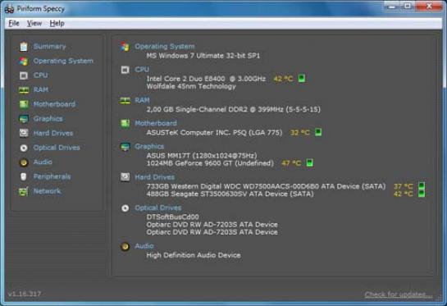
Task: Click the motherboard temperature 32 °C value
Action: (x=299, y=132)
